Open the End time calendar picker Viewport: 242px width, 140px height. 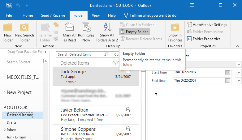click(x=228, y=81)
